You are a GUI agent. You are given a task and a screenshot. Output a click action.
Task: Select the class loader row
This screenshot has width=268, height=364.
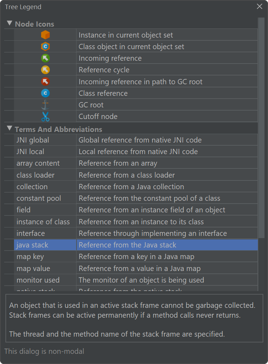[x=35, y=175]
